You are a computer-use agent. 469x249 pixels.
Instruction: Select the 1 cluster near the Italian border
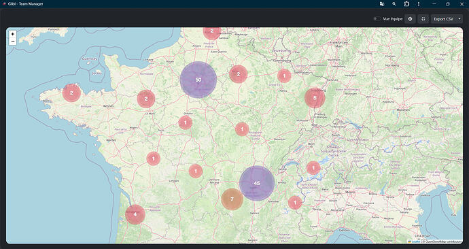point(295,203)
